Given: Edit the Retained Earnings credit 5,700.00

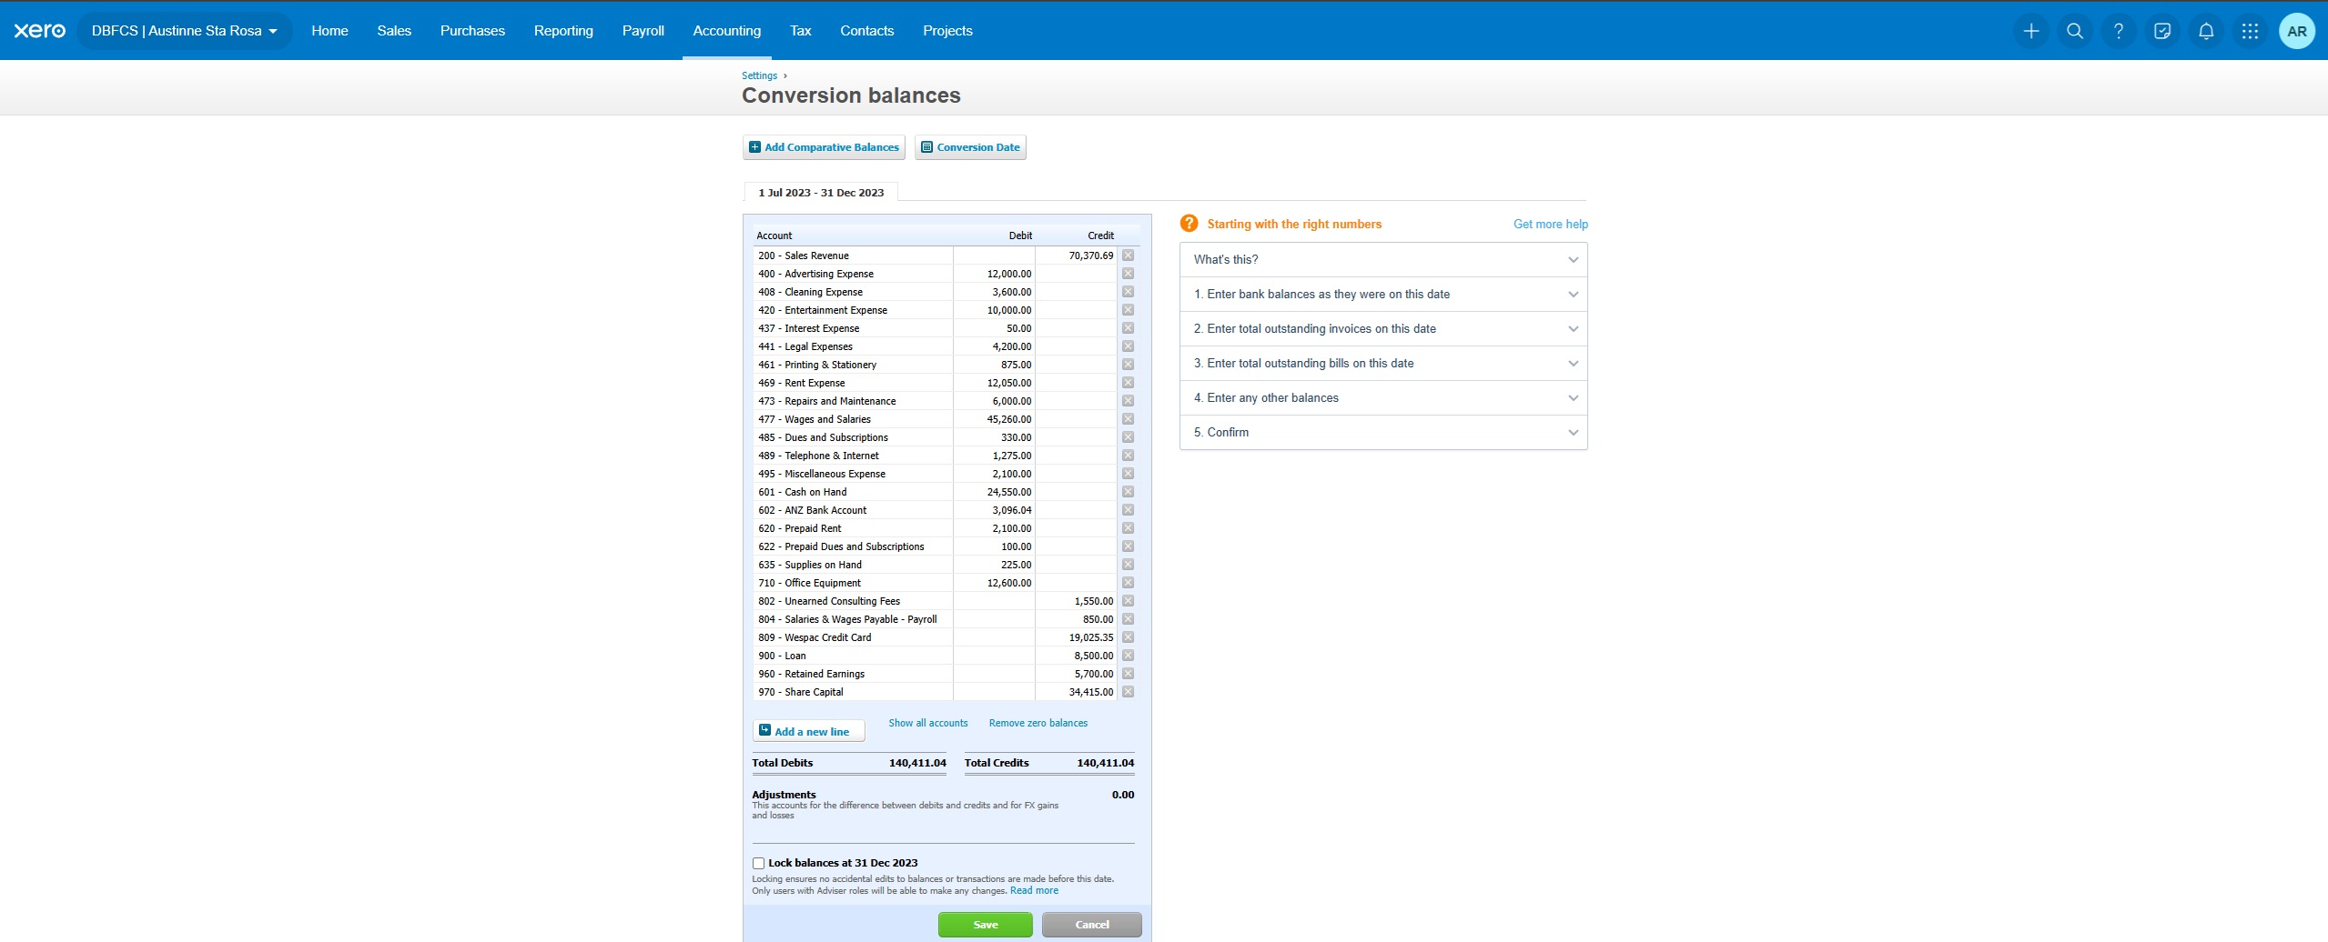Looking at the screenshot, I should pos(1077,674).
